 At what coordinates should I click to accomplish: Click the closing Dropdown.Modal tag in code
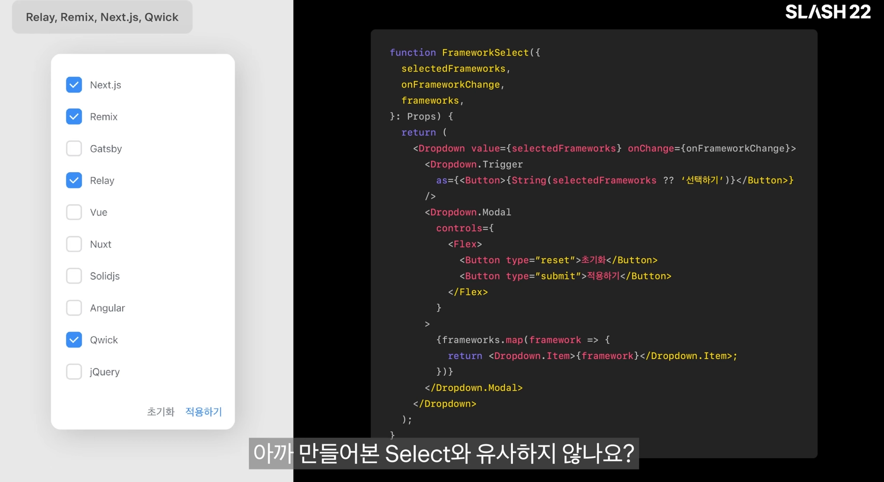(x=474, y=388)
